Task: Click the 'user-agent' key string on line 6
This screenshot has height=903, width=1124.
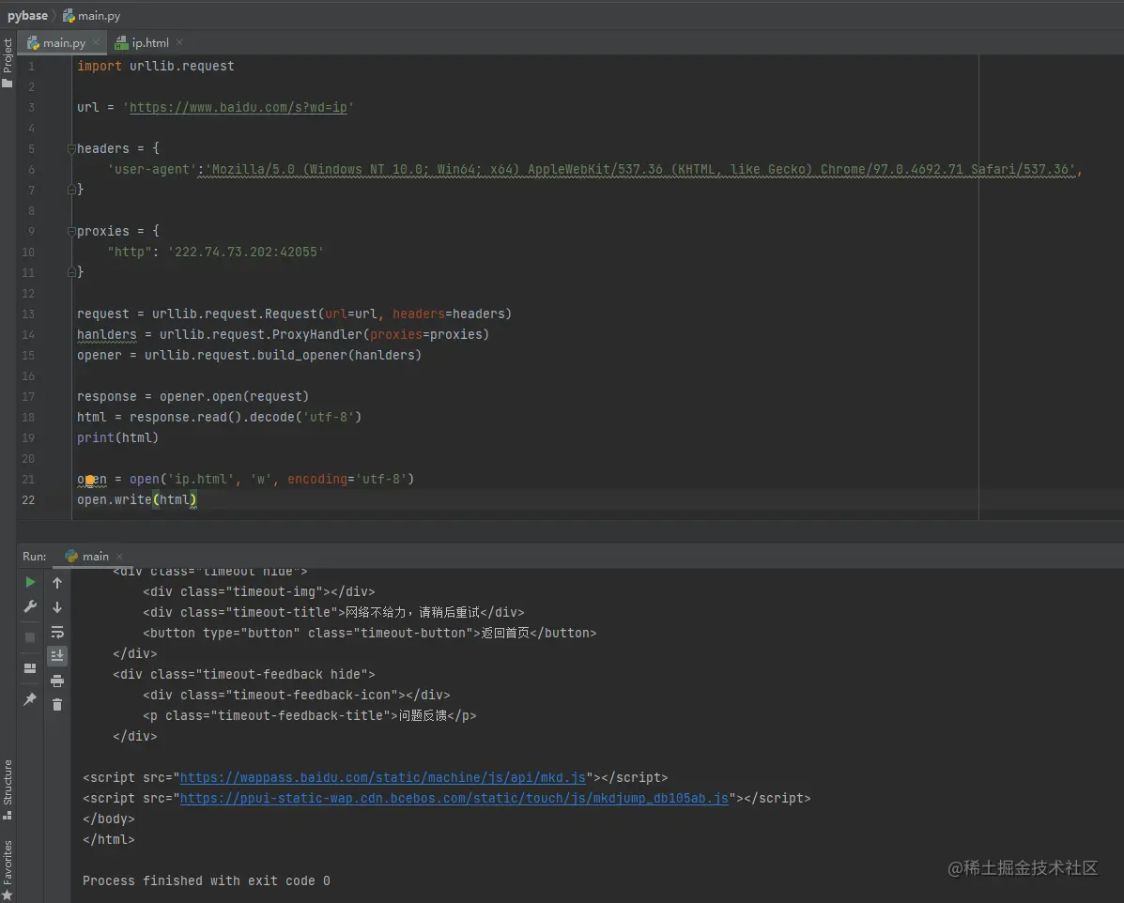Action: [152, 170]
